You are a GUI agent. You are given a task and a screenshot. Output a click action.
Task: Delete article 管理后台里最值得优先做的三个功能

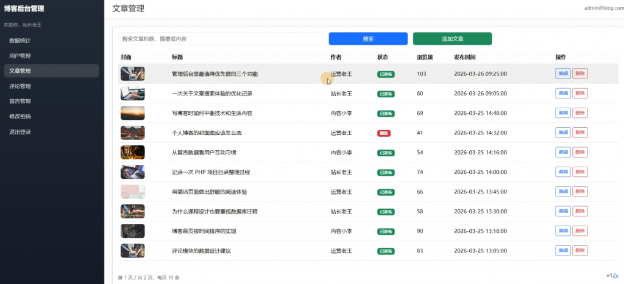[580, 74]
